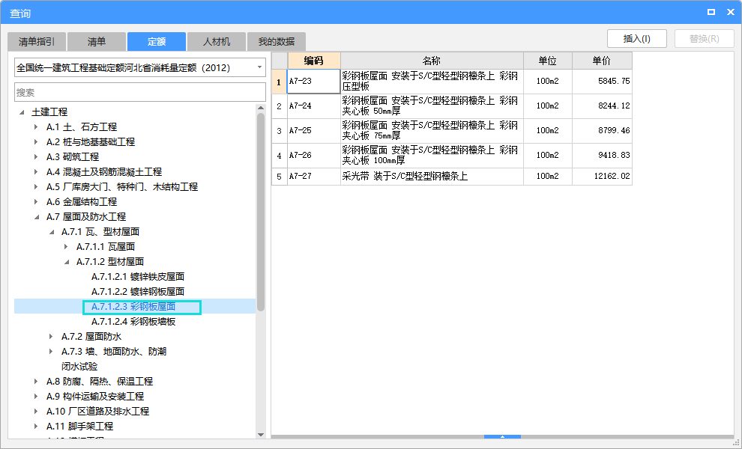The width and height of the screenshot is (742, 449).
Task: Click the 单价 column header
Action: tap(602, 61)
